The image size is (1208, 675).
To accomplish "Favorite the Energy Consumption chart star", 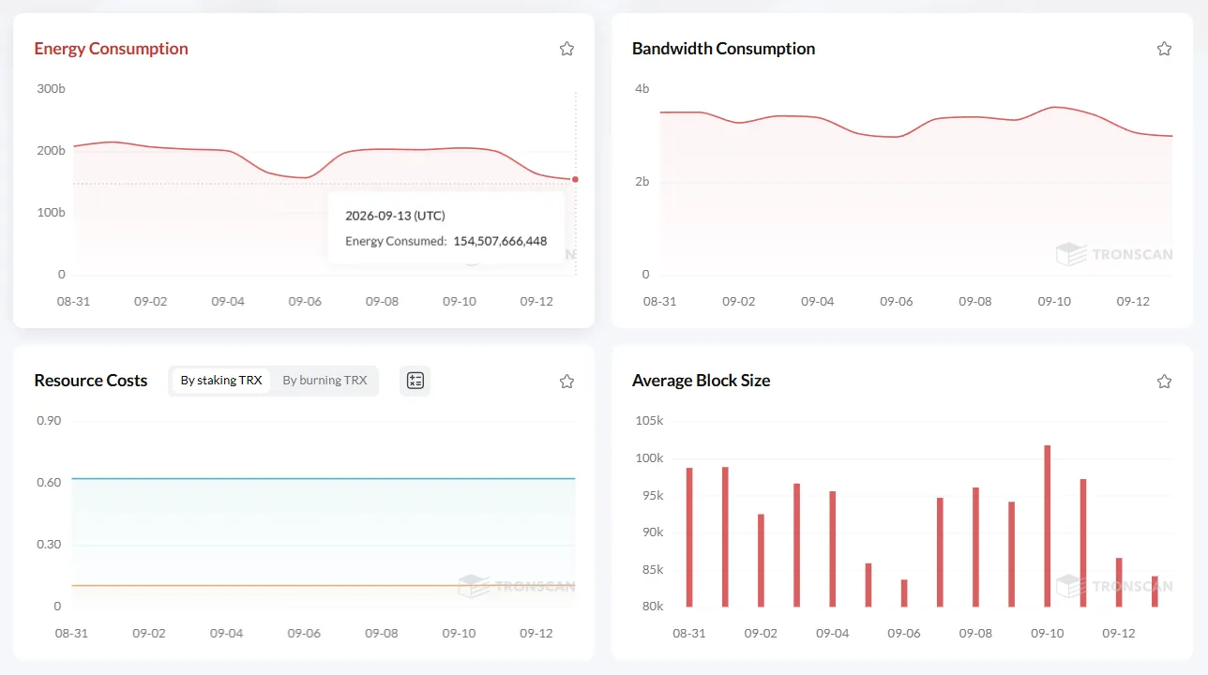I will click(x=566, y=49).
